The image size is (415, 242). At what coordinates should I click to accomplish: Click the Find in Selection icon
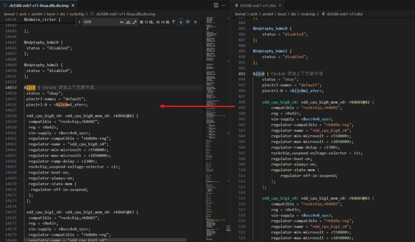pyautogui.click(x=188, y=22)
